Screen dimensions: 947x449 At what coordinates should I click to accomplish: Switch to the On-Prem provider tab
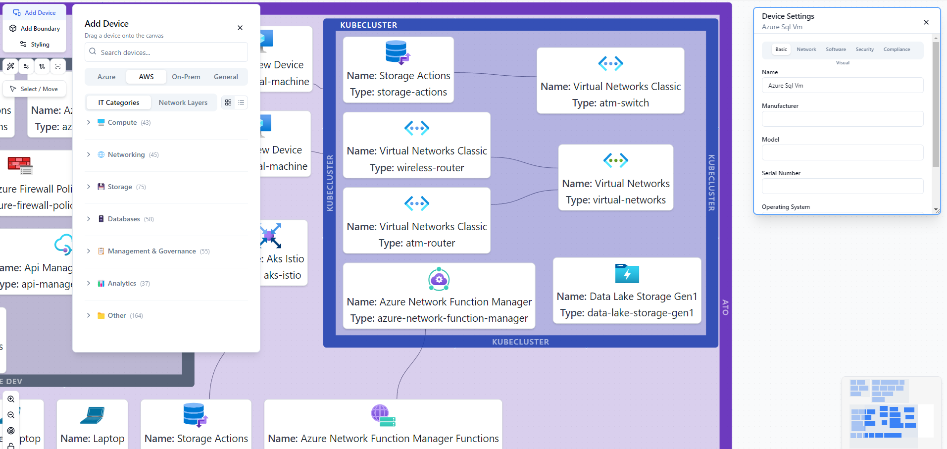click(x=186, y=77)
